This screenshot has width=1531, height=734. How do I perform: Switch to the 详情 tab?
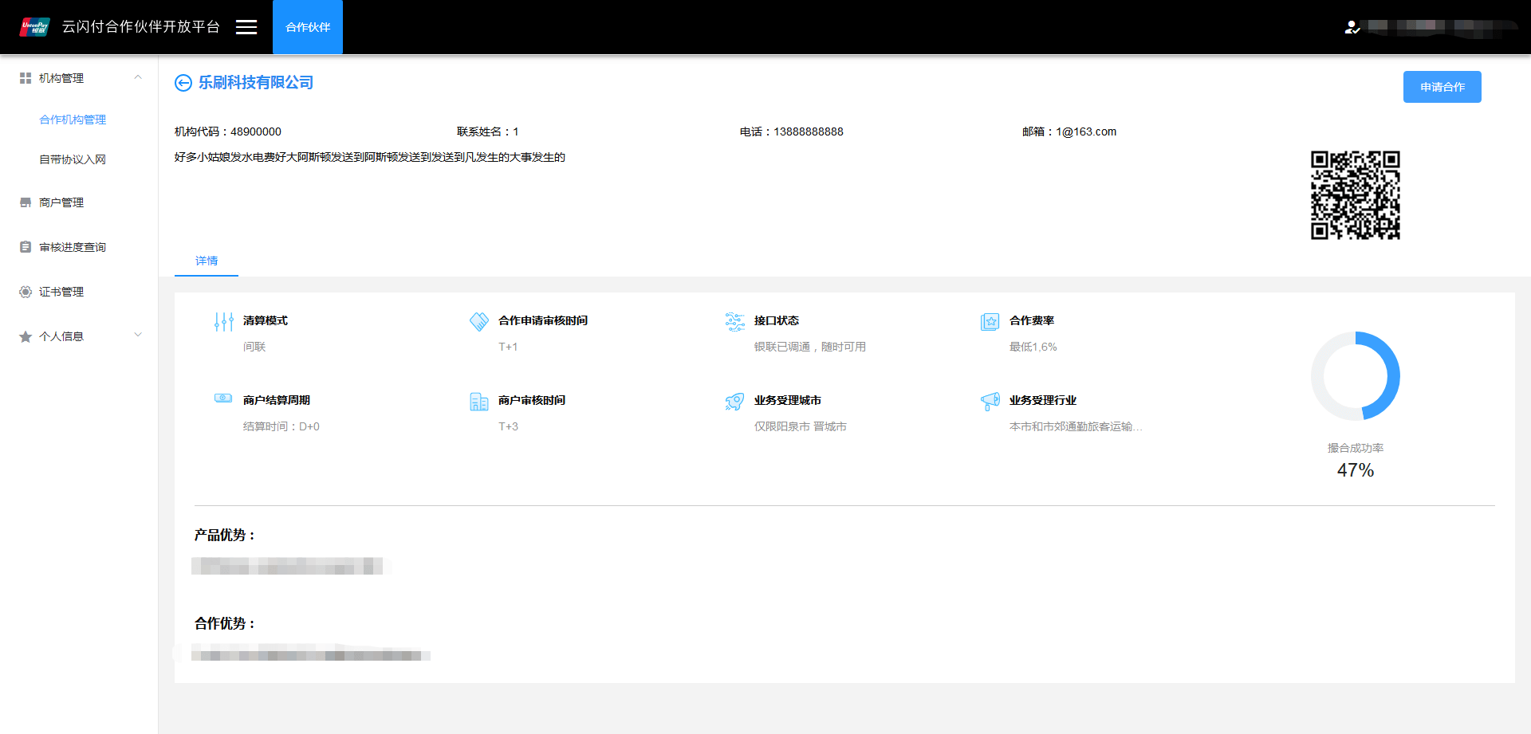pos(207,261)
